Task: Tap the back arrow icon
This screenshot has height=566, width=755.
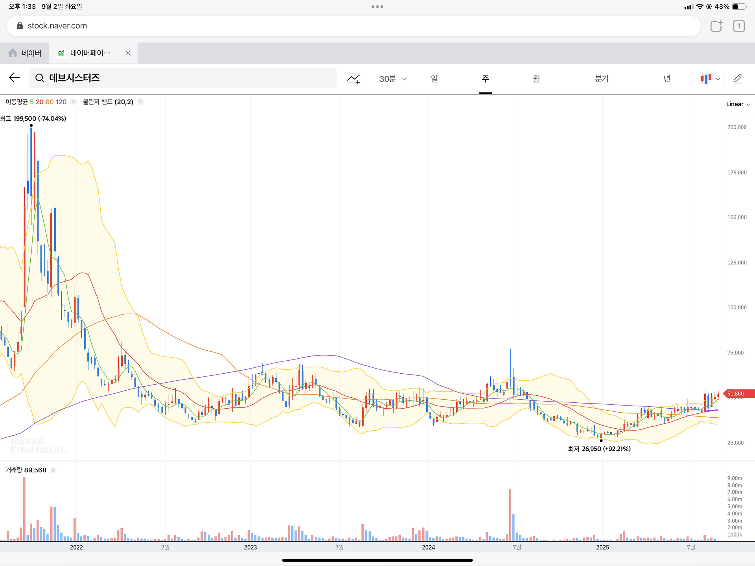Action: [14, 78]
